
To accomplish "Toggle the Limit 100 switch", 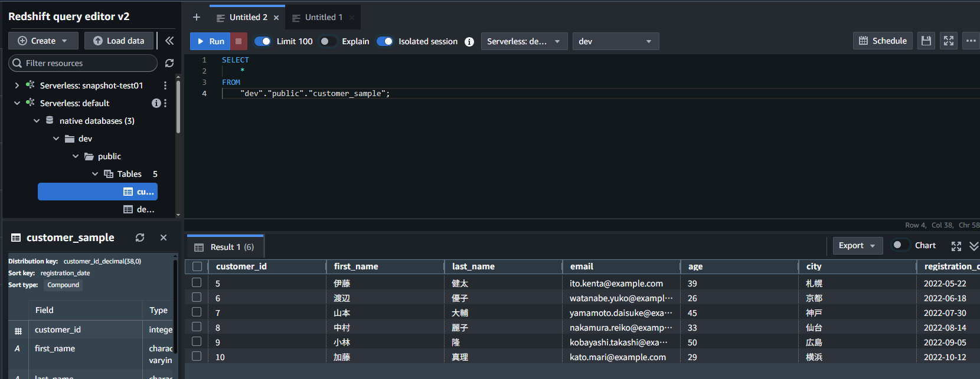I will [263, 41].
